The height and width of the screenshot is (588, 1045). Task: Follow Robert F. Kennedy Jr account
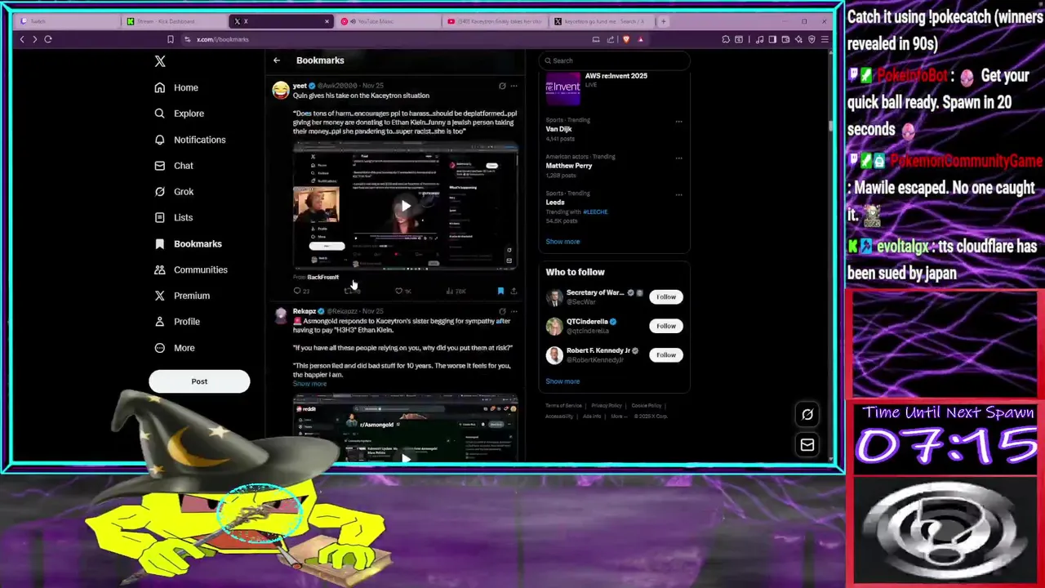pyautogui.click(x=666, y=354)
